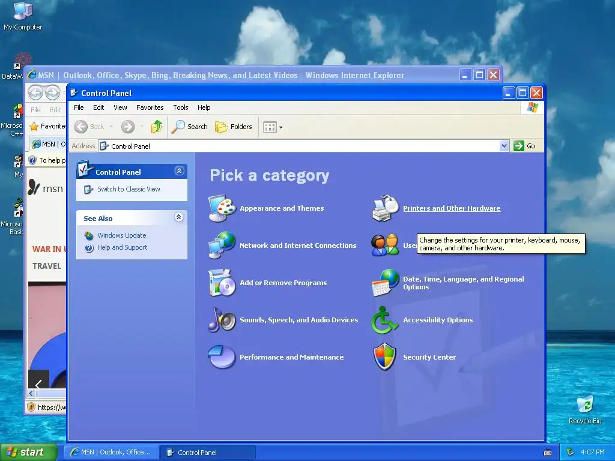Click the Switch to Classic View icon
Viewport: 615px width, 461px height.
(88, 190)
